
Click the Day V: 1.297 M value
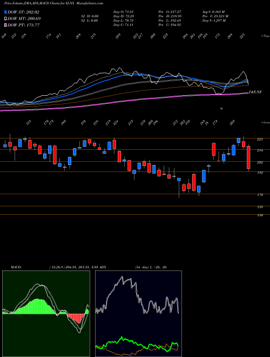pyautogui.click(x=214, y=21)
